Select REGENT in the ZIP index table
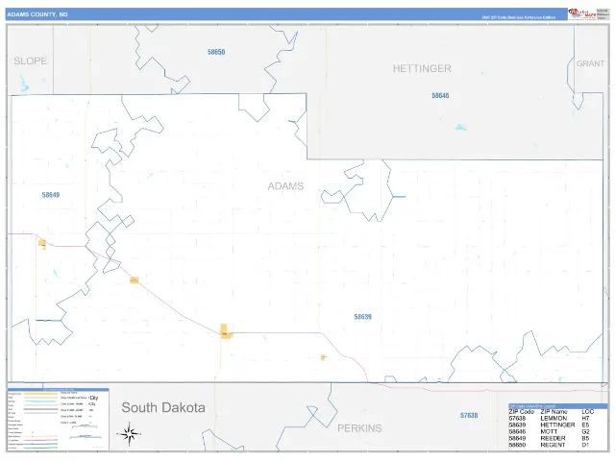Image resolution: width=615 pixels, height=461 pixels. (x=553, y=446)
